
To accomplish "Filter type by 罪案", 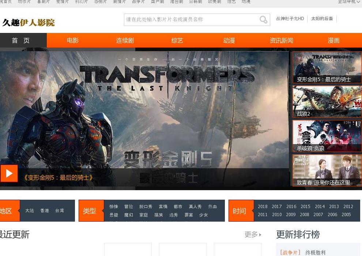I will point(189,215).
